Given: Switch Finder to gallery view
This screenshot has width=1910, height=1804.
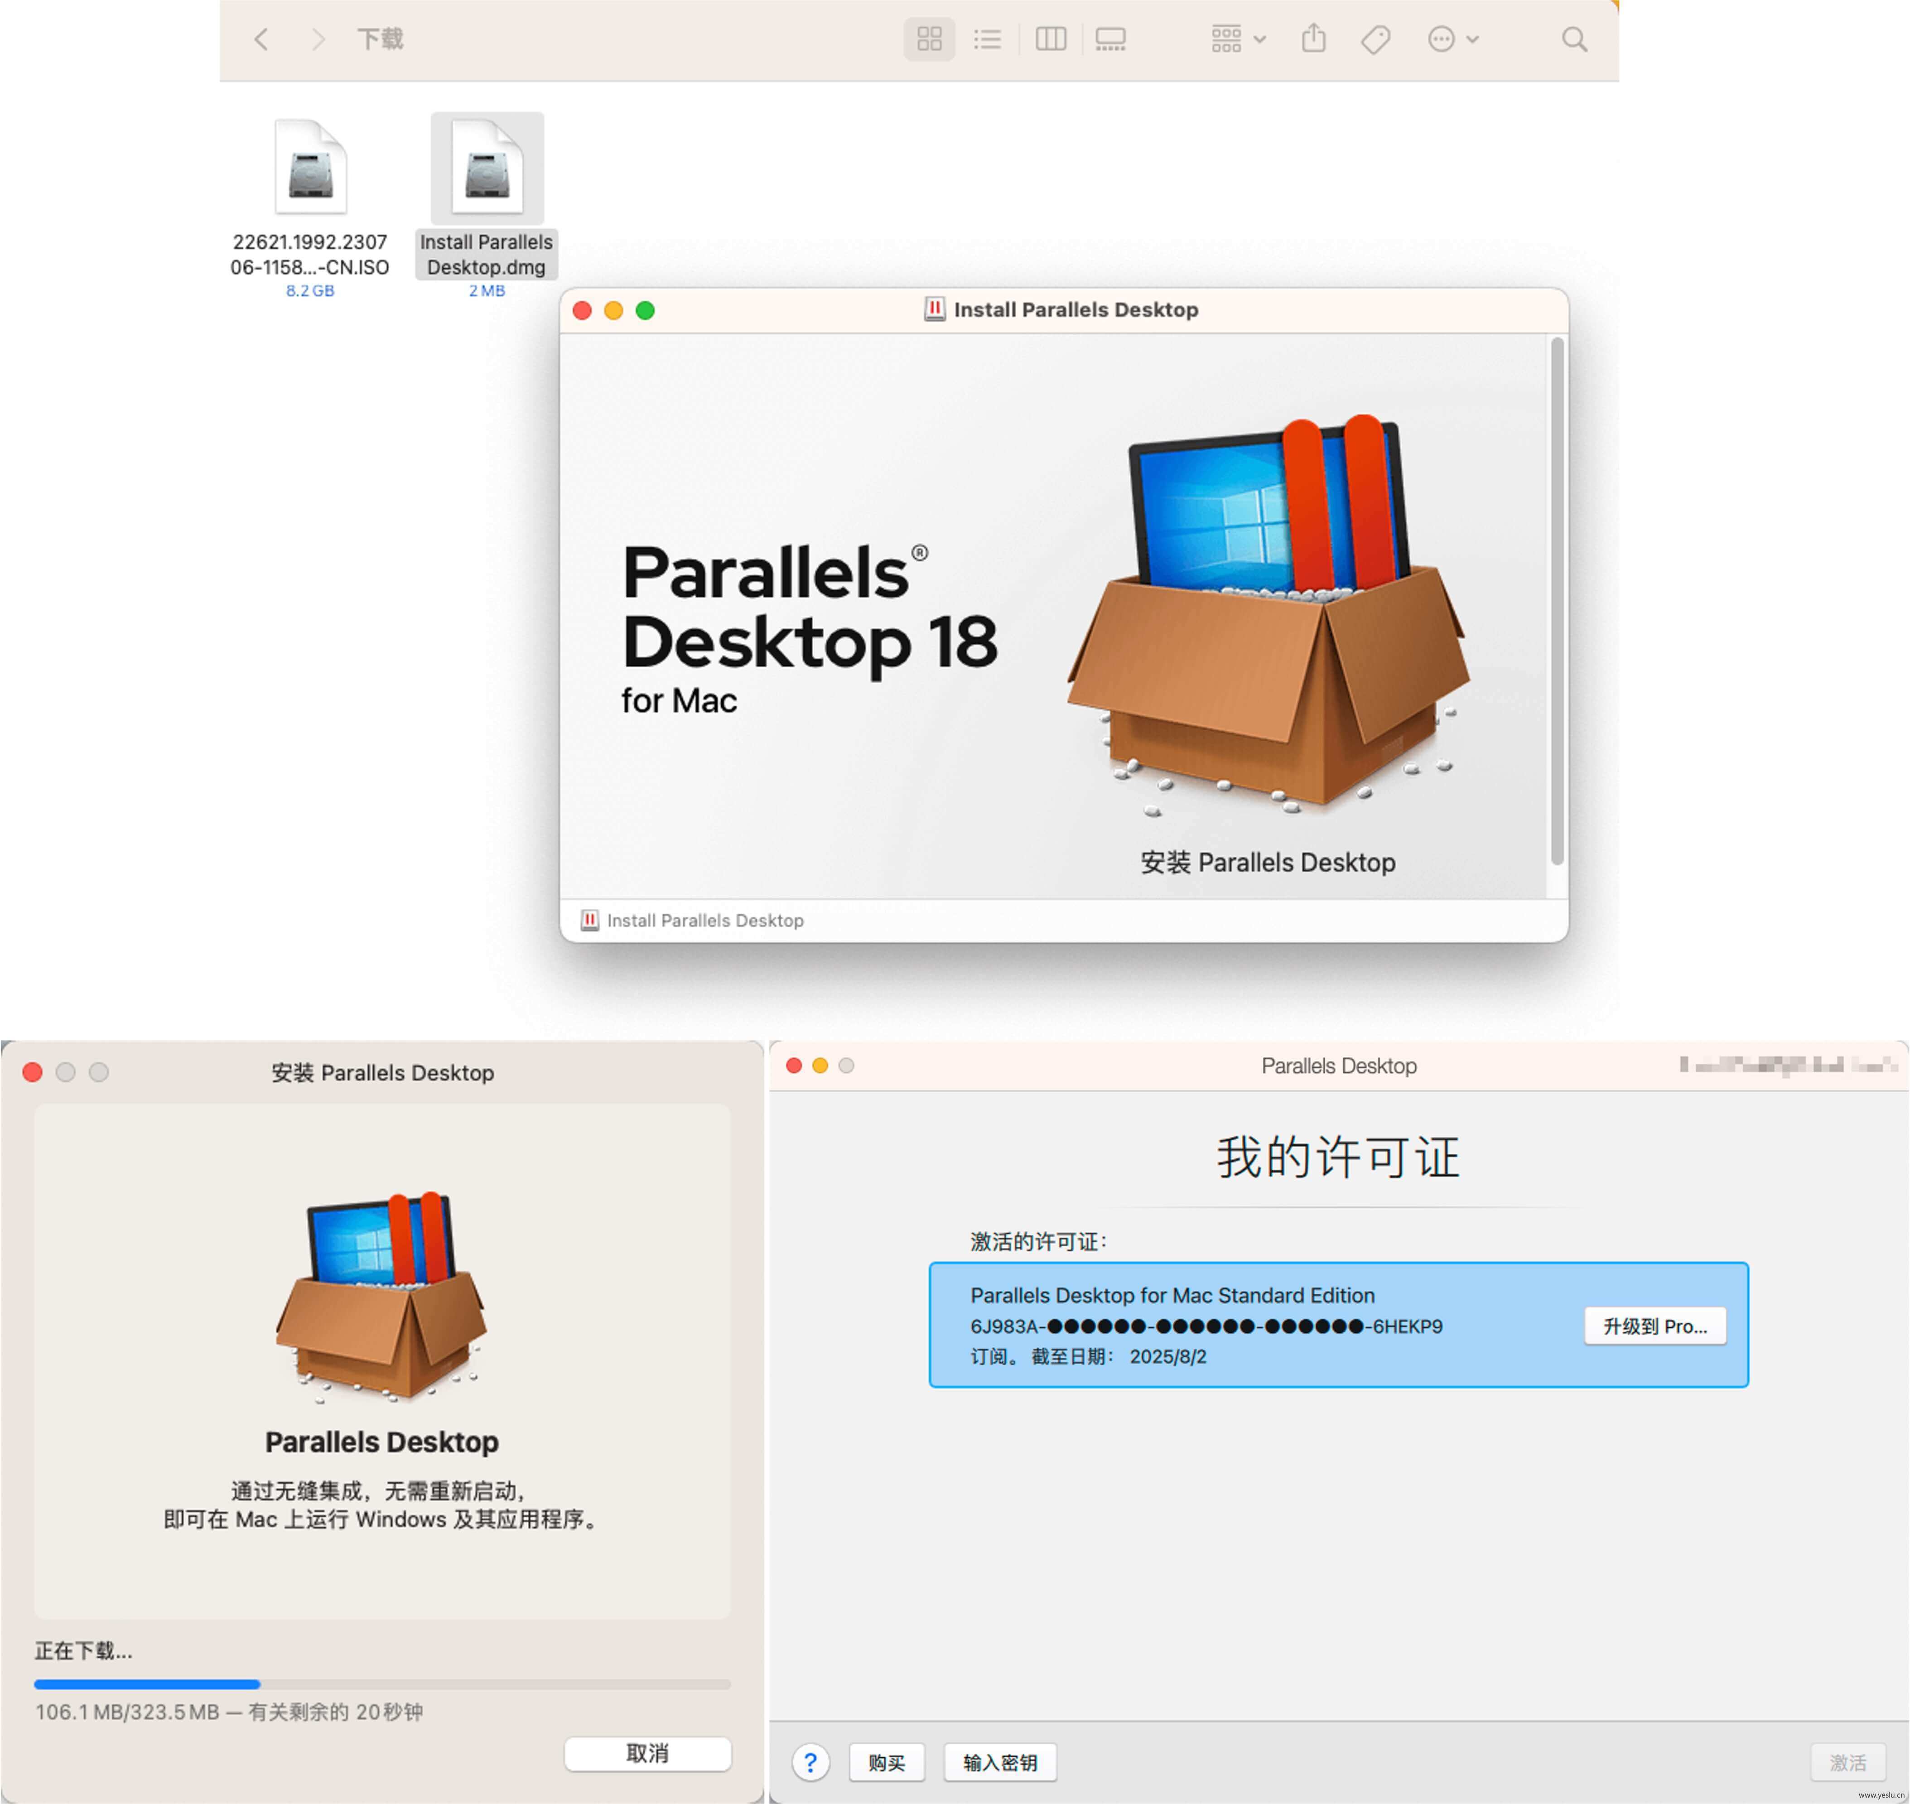Looking at the screenshot, I should [1110, 39].
